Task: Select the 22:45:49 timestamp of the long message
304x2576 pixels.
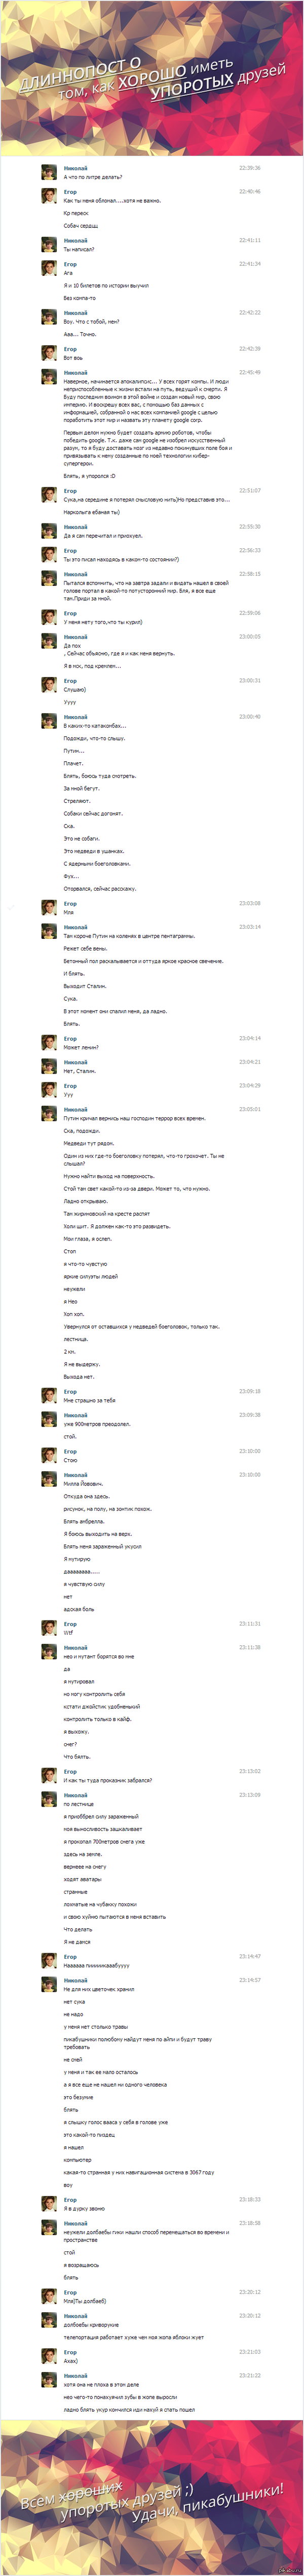Action: (x=250, y=372)
